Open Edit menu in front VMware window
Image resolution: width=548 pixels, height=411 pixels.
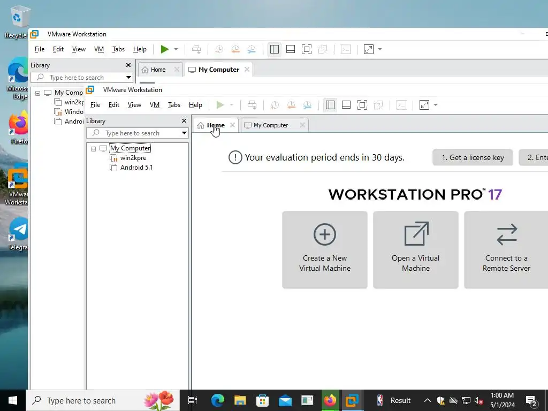(x=114, y=105)
